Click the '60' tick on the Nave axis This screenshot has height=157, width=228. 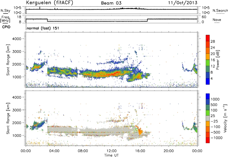pyautogui.click(x=204, y=17)
